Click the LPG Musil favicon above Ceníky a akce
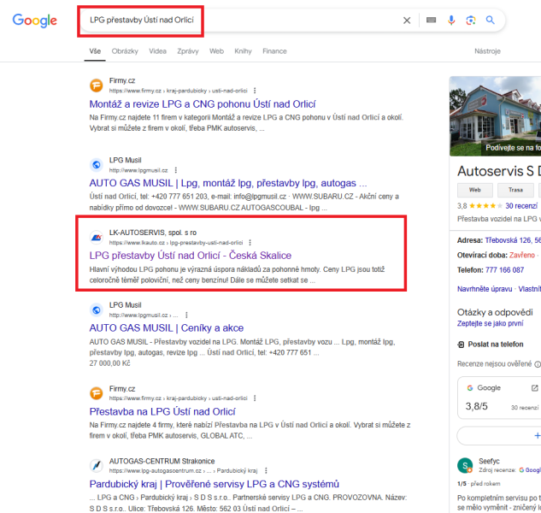The width and height of the screenshot is (541, 513). pos(97,310)
